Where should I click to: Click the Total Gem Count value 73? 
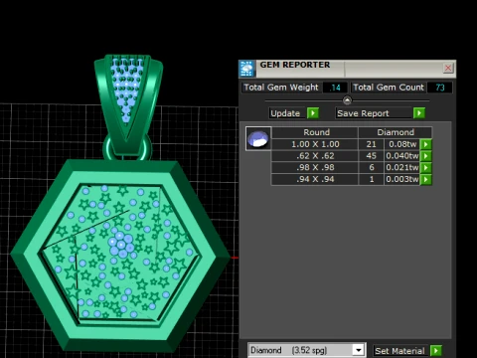tap(439, 88)
